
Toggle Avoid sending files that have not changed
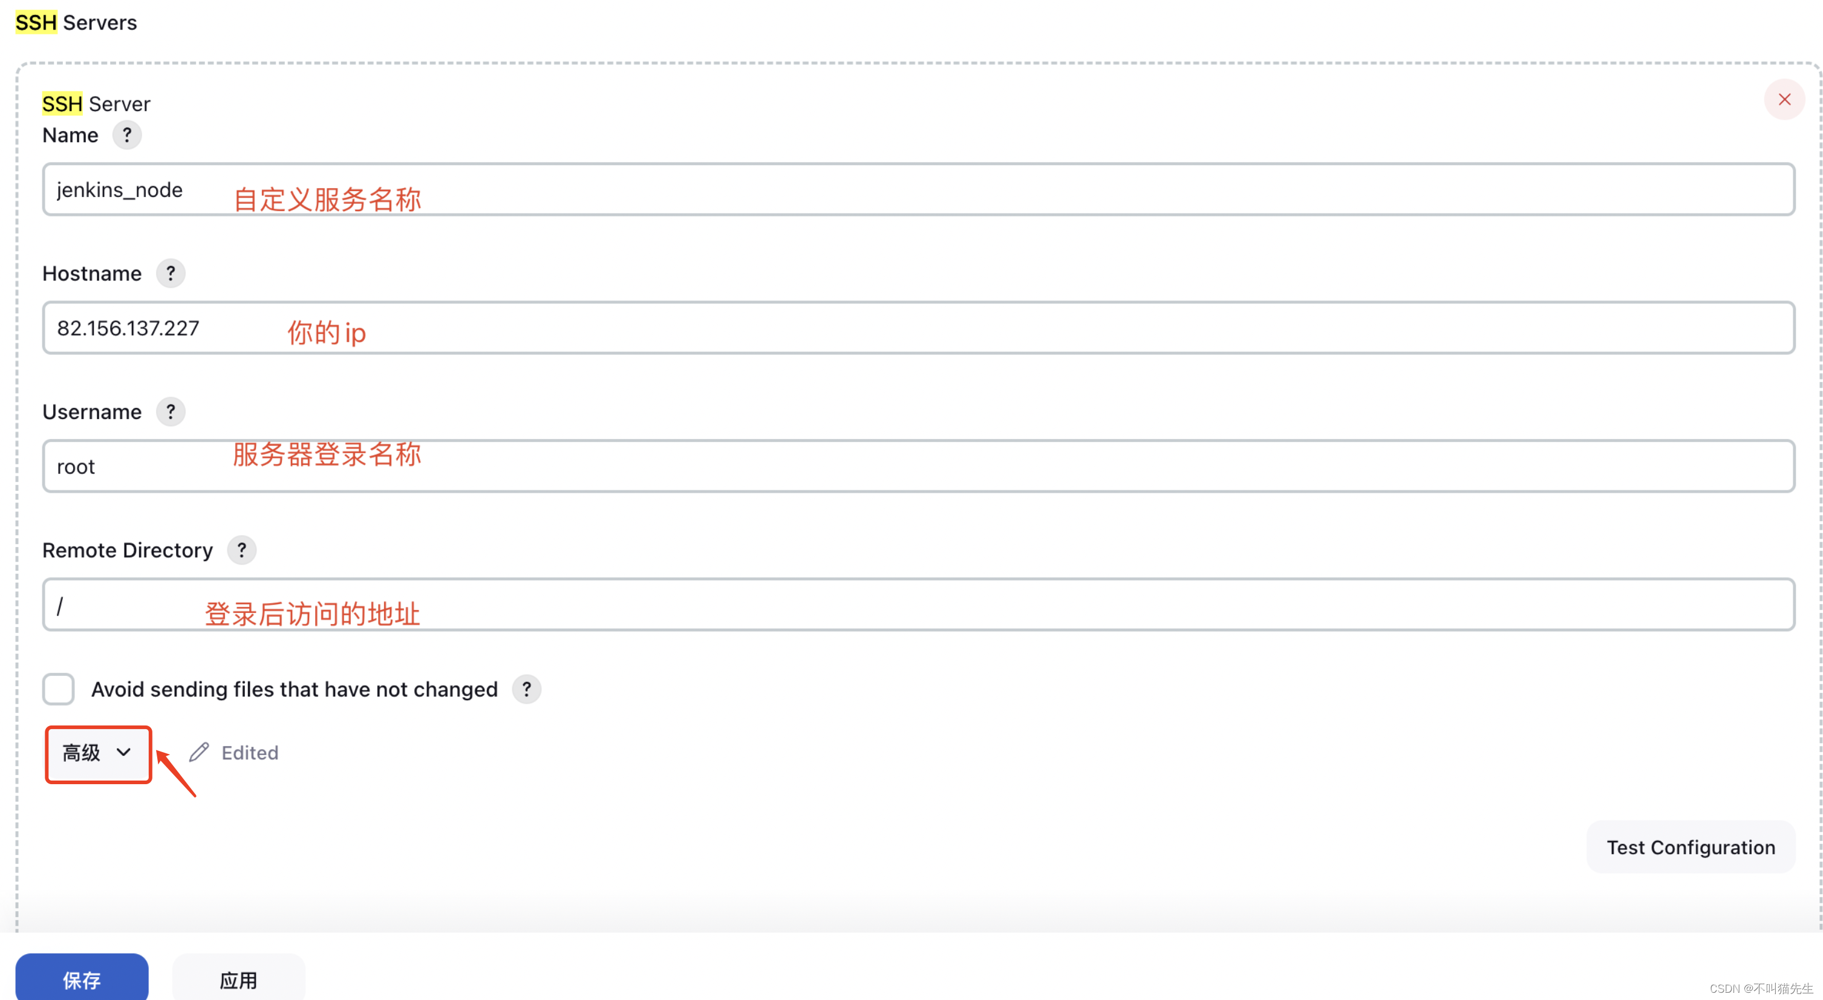coord(59,689)
